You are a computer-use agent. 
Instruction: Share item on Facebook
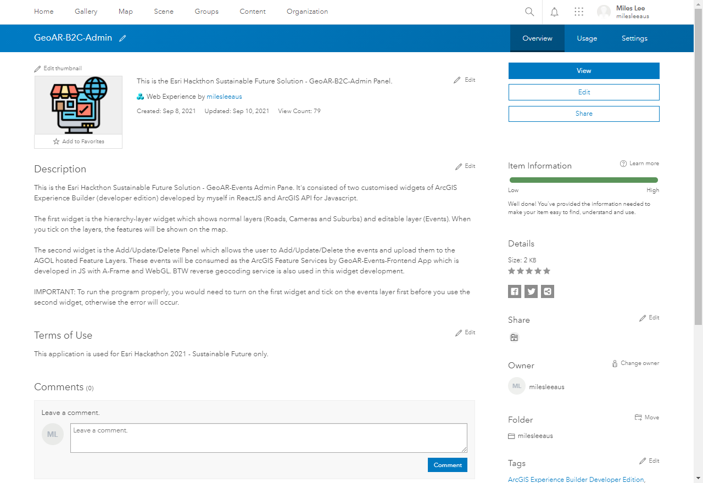click(x=515, y=291)
